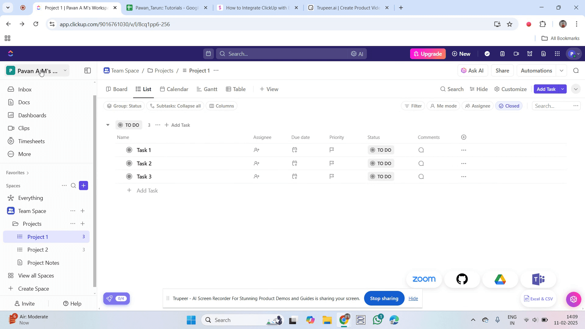The image size is (585, 329).
Task: Open the Clips video recorder icon in header
Action: click(x=516, y=54)
